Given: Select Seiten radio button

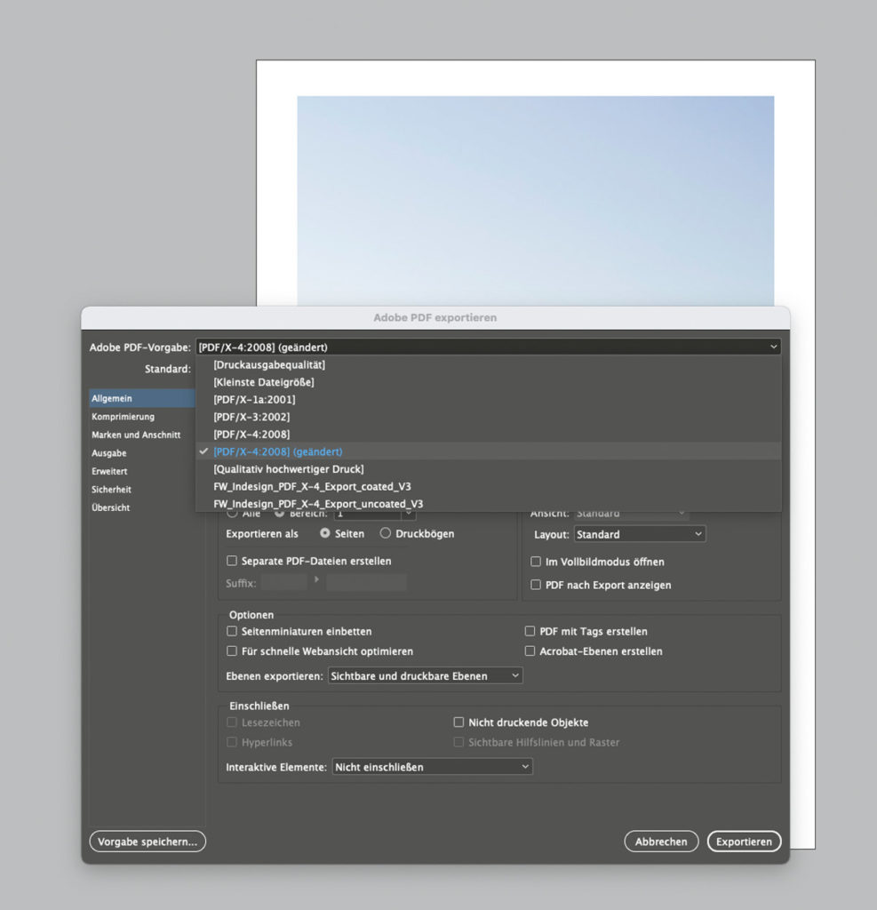Looking at the screenshot, I should point(325,533).
